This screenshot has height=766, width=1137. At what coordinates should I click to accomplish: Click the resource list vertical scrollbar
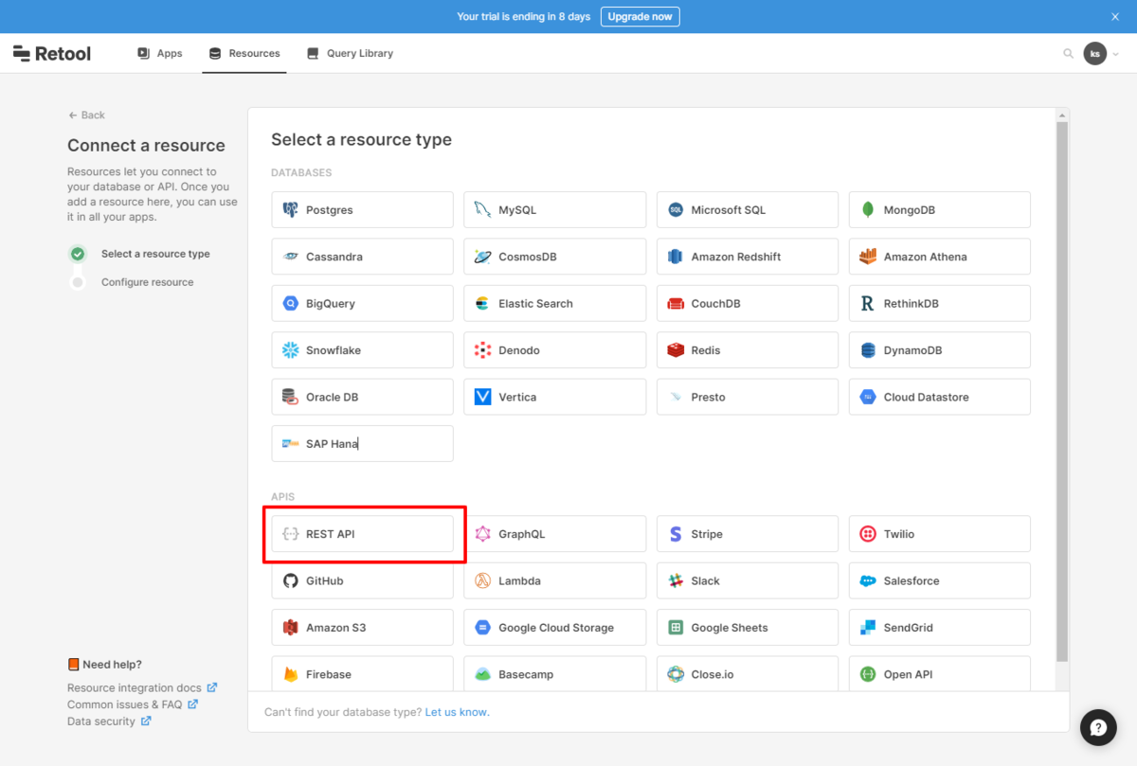(x=1062, y=391)
